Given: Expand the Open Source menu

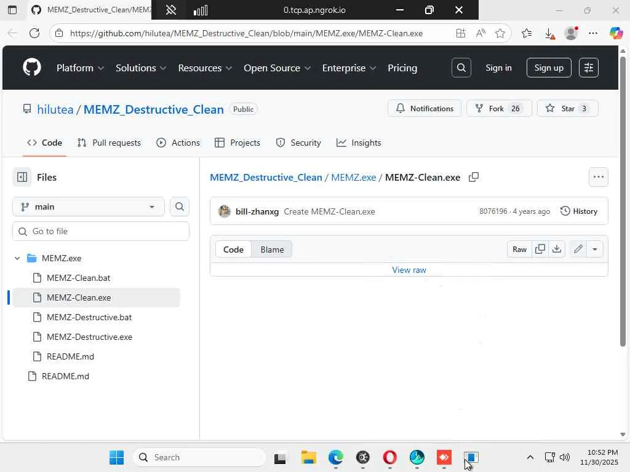Looking at the screenshot, I should point(277,68).
